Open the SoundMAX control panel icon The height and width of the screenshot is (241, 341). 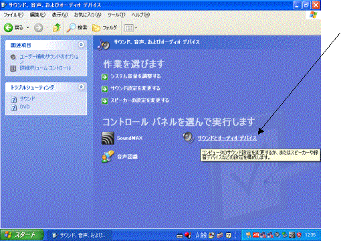coord(108,138)
